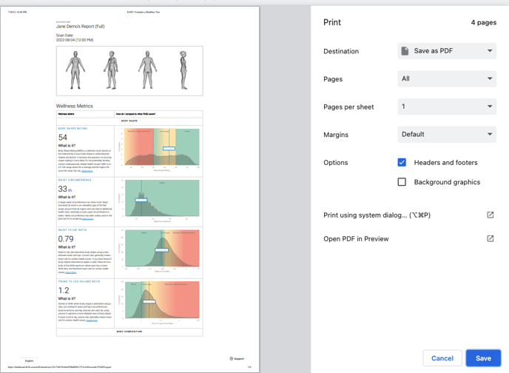Viewport: 509px width, 373px height.
Task: Click Print using system dialog link
Action: (377, 215)
